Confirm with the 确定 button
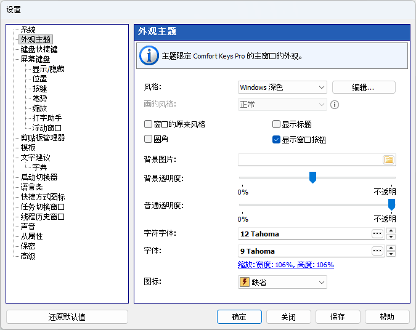 239,316
